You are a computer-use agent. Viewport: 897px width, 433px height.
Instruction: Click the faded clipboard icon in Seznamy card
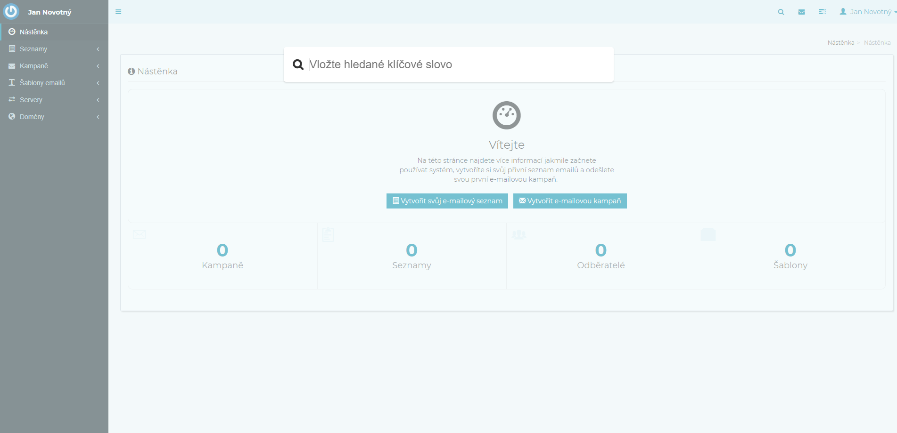328,234
